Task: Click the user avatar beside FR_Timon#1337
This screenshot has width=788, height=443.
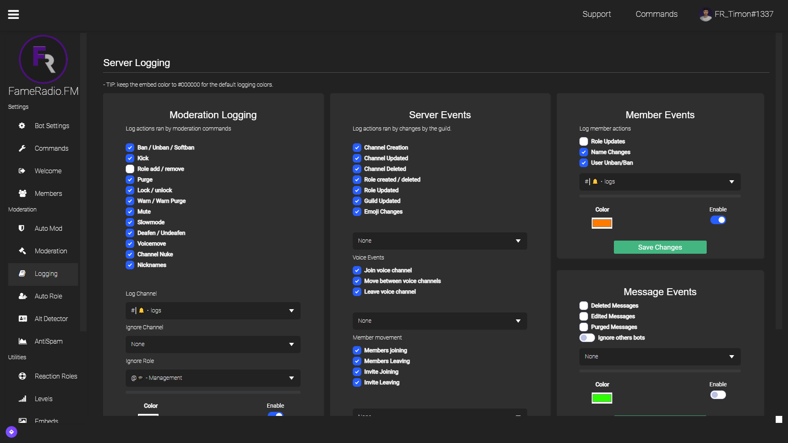Action: 705,14
